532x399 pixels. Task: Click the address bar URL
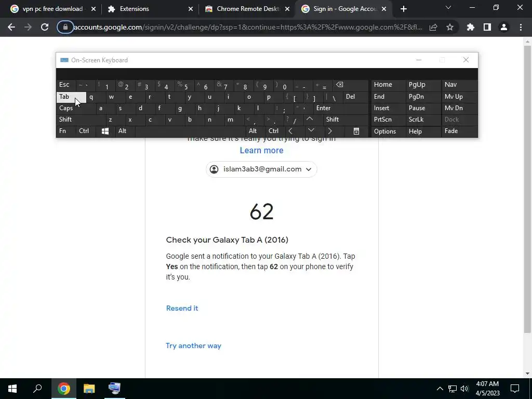(x=248, y=27)
